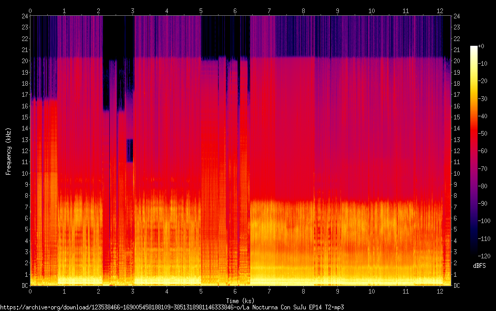This screenshot has width=496, height=311.
Task: Click '20' on the left frequency axis
Action: point(25,61)
